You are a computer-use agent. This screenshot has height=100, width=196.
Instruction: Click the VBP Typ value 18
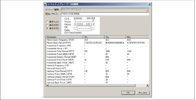click(x=107, y=83)
